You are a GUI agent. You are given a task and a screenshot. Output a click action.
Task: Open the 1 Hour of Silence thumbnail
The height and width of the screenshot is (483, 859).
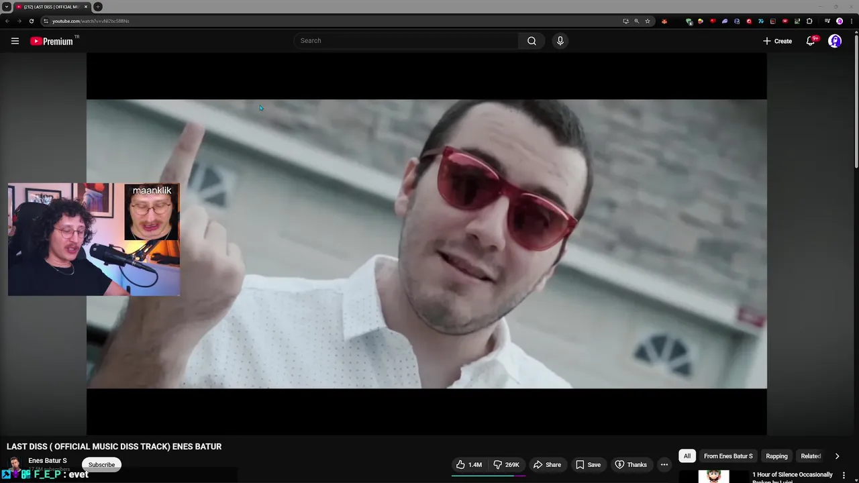pyautogui.click(x=714, y=476)
